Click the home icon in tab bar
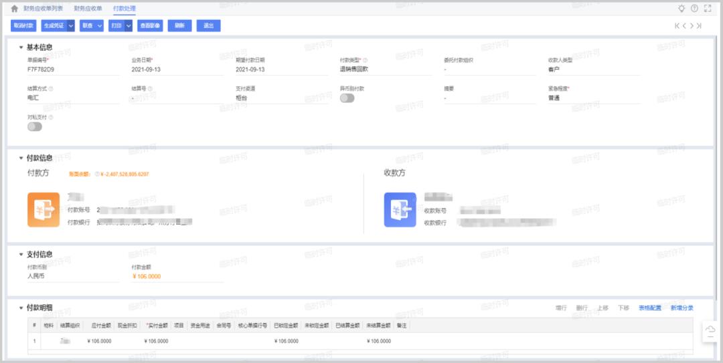This screenshot has height=363, width=723. pyautogui.click(x=14, y=9)
